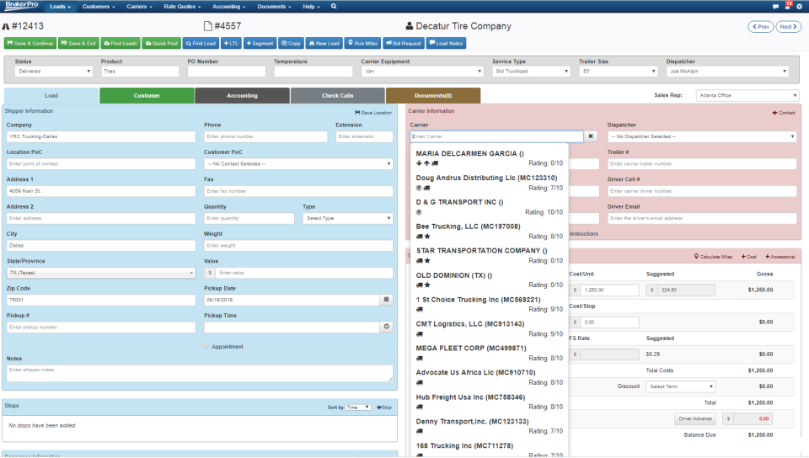Screen dimensions: 809x458
Task: Toggle the Appointment checkbox
Action: tap(206, 346)
